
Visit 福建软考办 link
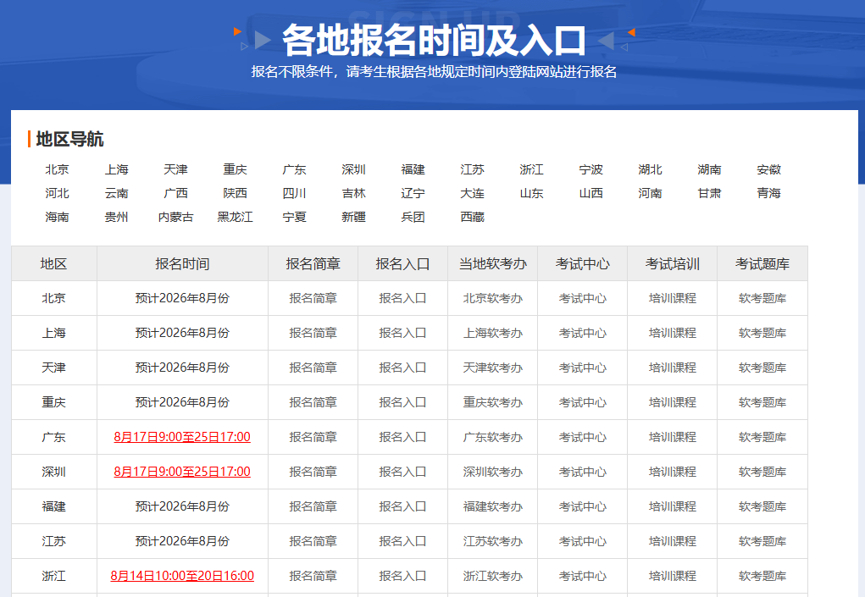coord(492,506)
